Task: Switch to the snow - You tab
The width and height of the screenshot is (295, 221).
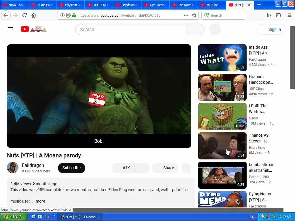Action: tap(14, 5)
